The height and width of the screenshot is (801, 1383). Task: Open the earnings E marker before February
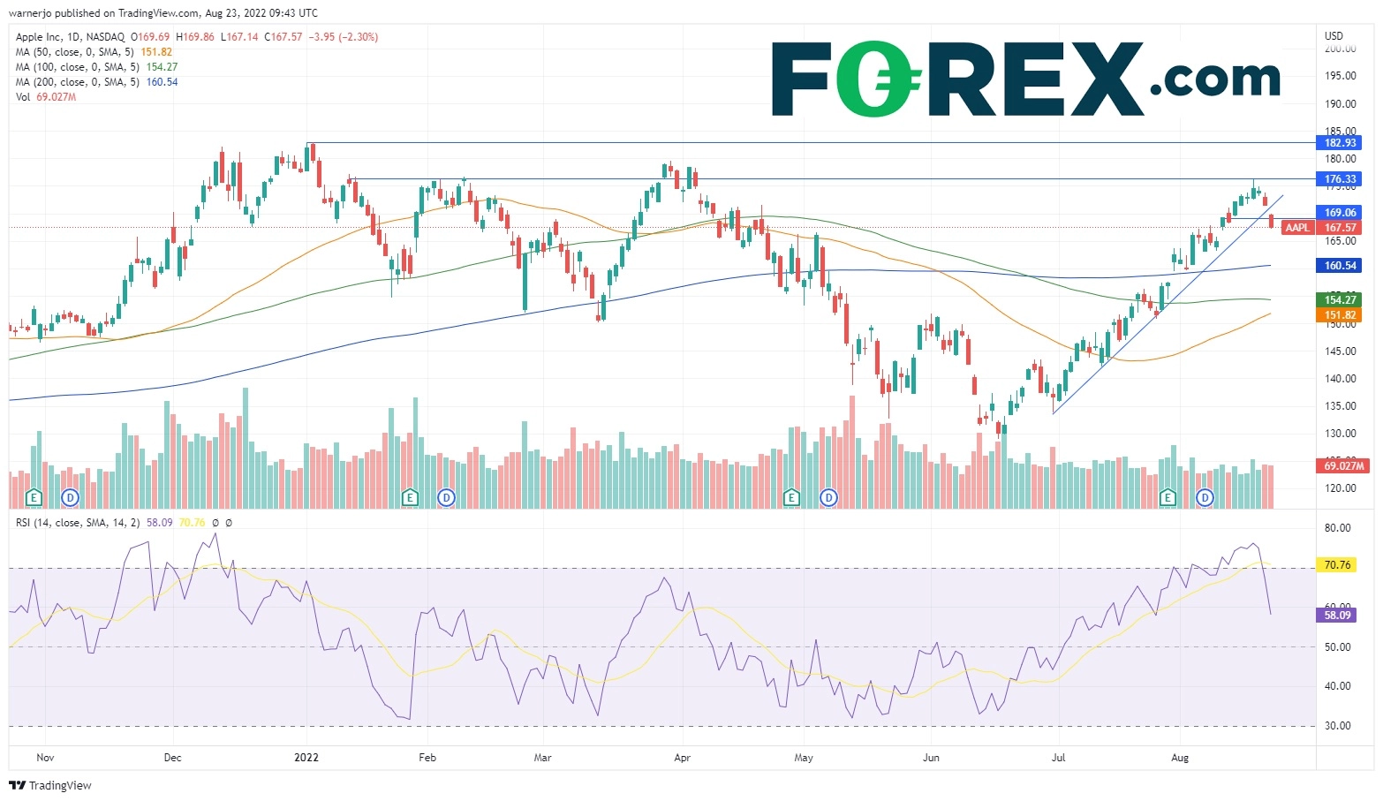(409, 497)
